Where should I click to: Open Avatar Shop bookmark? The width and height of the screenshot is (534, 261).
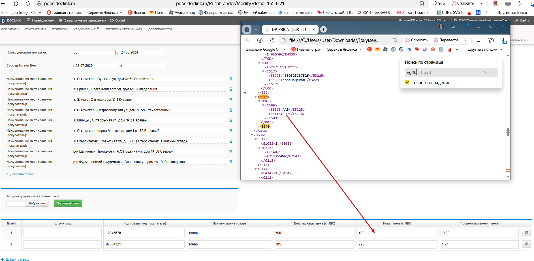click(182, 12)
